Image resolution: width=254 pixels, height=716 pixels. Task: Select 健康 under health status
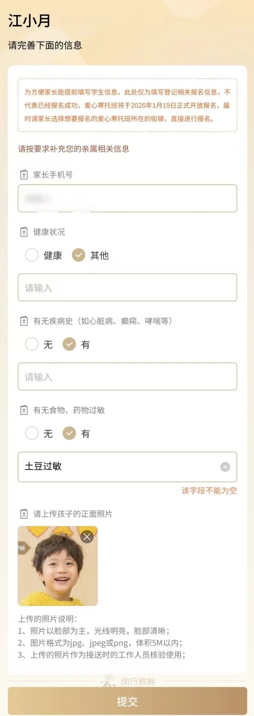click(32, 255)
